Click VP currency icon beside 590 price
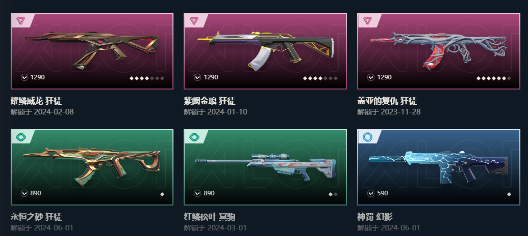This screenshot has width=528, height=236. pyautogui.click(x=371, y=193)
